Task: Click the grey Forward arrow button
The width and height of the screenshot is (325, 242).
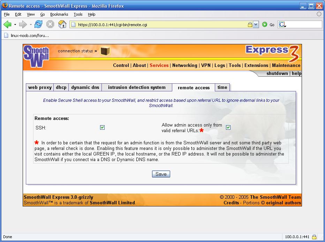Action: pos(23,24)
